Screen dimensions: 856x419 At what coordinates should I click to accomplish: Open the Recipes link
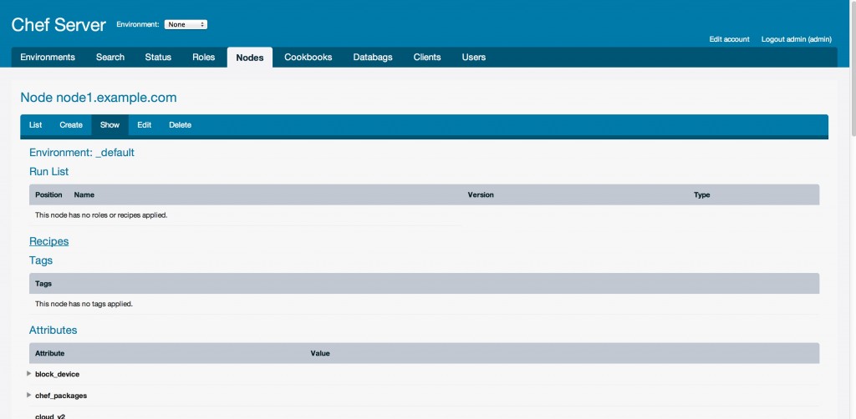point(49,241)
